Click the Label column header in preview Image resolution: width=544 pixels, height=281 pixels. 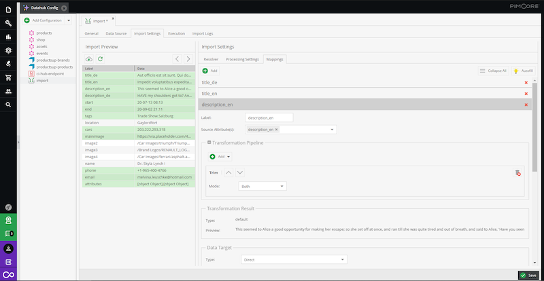pyautogui.click(x=108, y=69)
